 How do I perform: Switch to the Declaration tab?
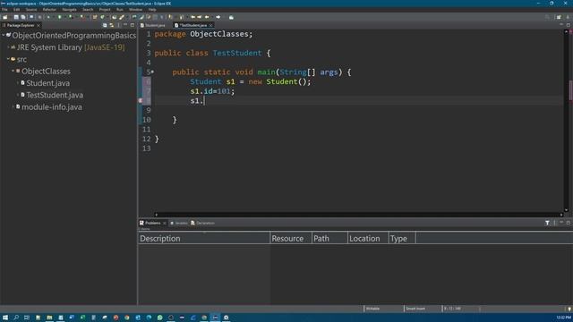(203, 223)
